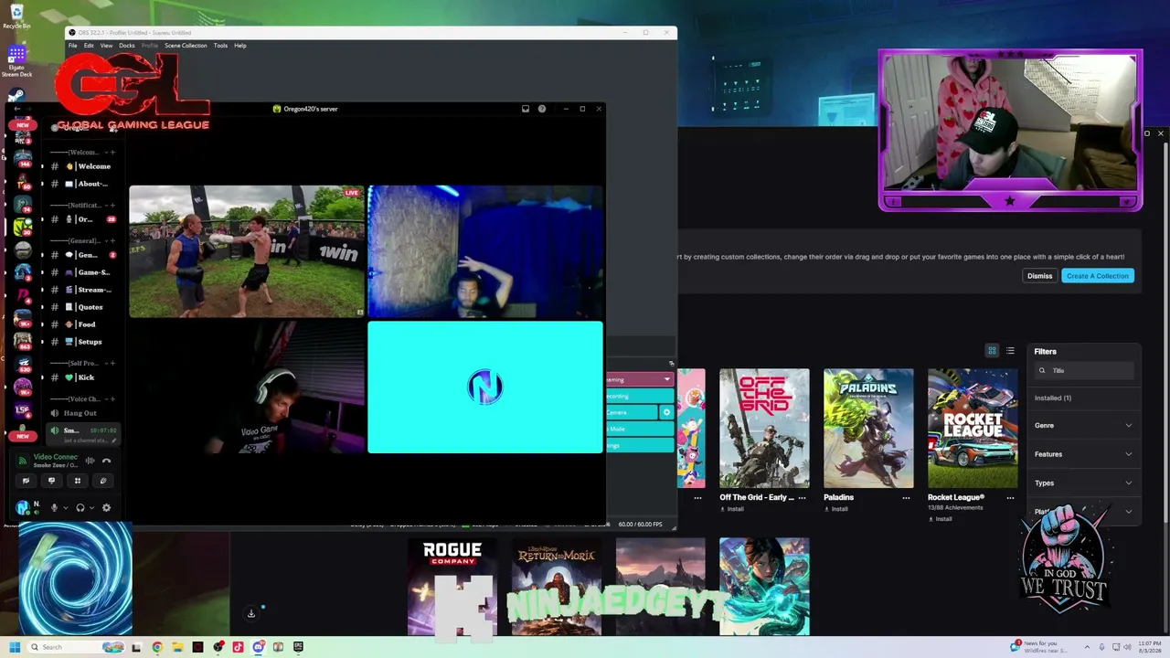Open the Food channel in Discord

pos(84,324)
